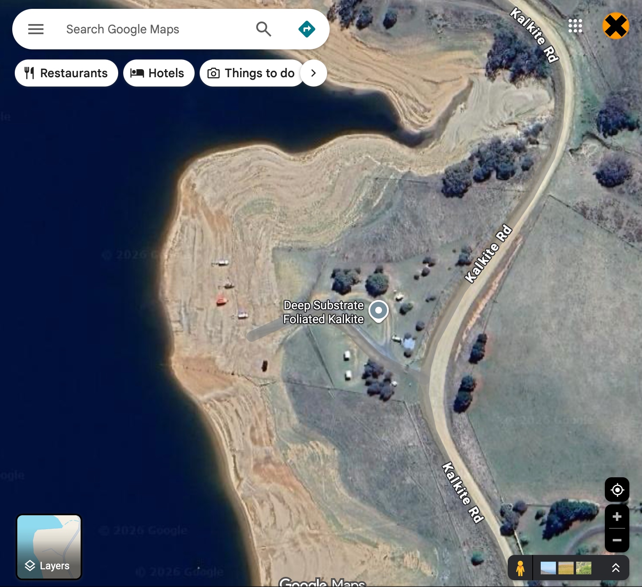Screen dimensions: 642x587
Task: Click the Deep Substrate Foliated Kalkite pin
Action: click(x=378, y=311)
